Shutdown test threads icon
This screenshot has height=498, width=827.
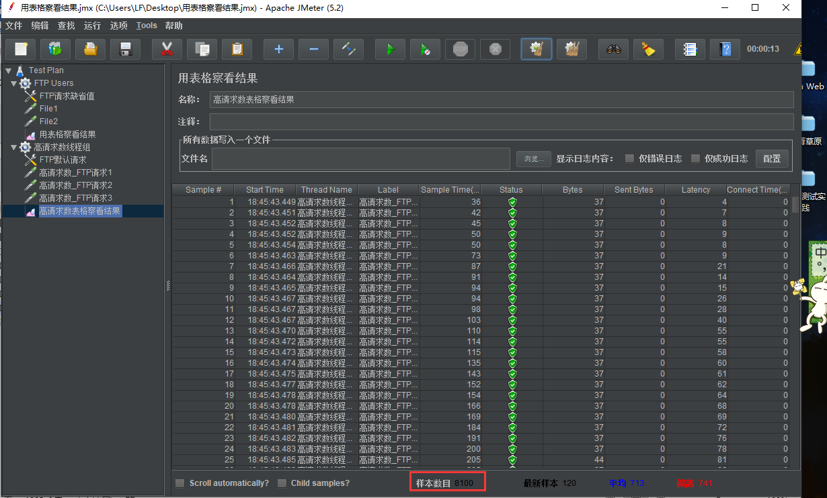[x=495, y=49]
